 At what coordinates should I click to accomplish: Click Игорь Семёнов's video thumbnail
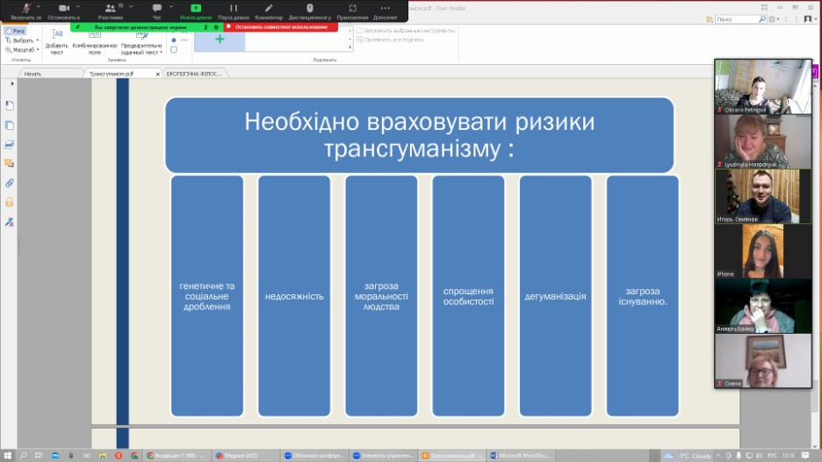pos(763,196)
